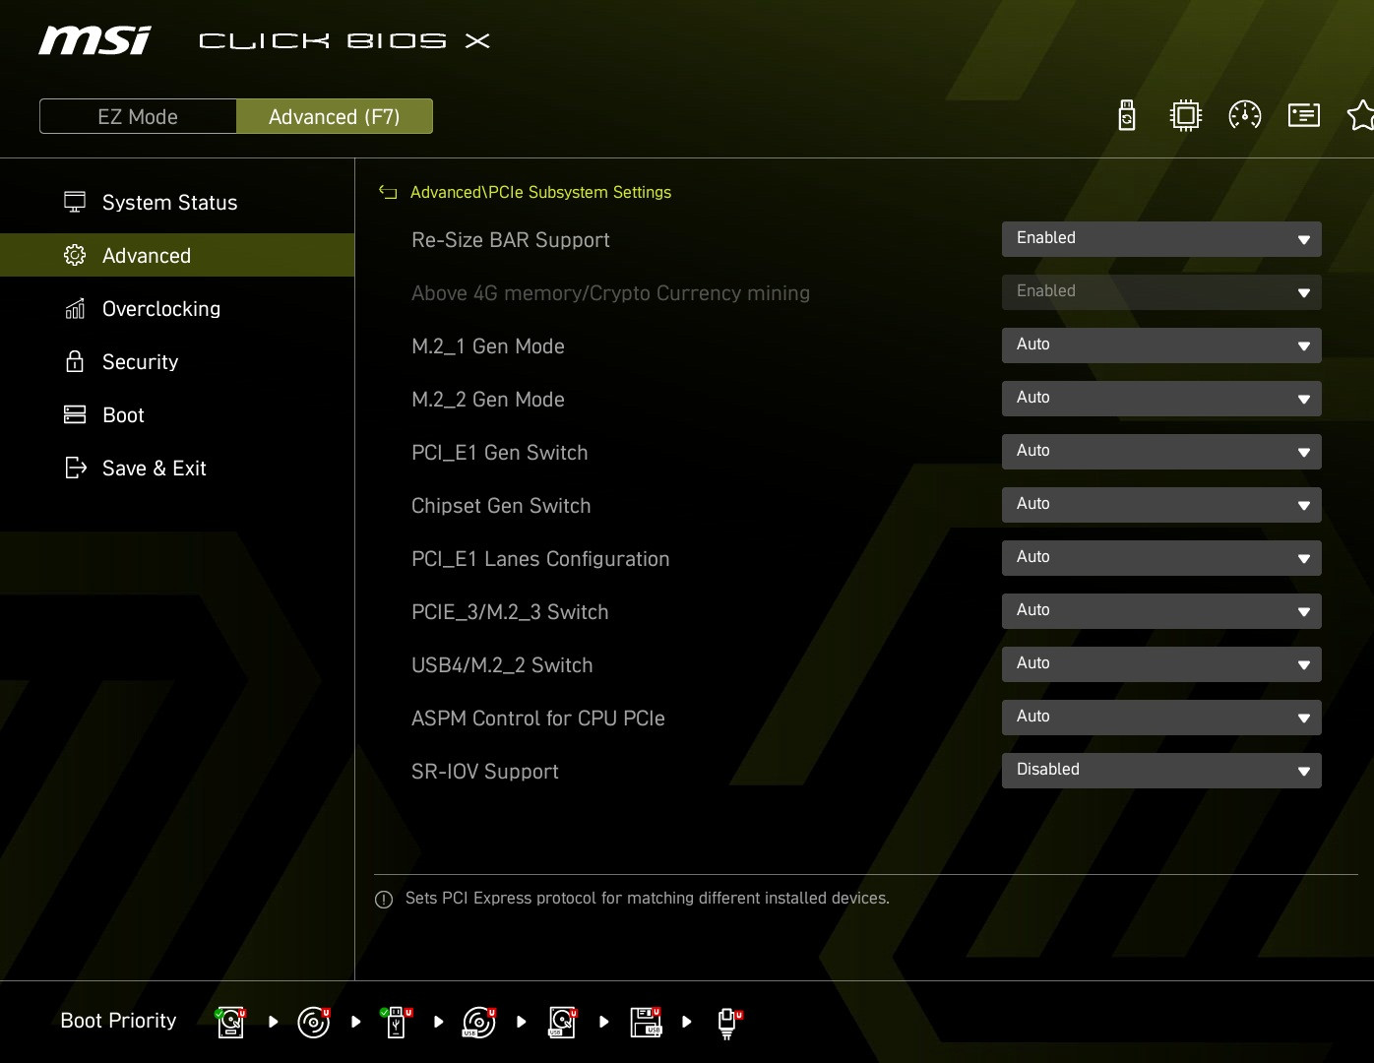The height and width of the screenshot is (1063, 1374).
Task: Select the USB floppy boot device icon
Action: tap(646, 1022)
